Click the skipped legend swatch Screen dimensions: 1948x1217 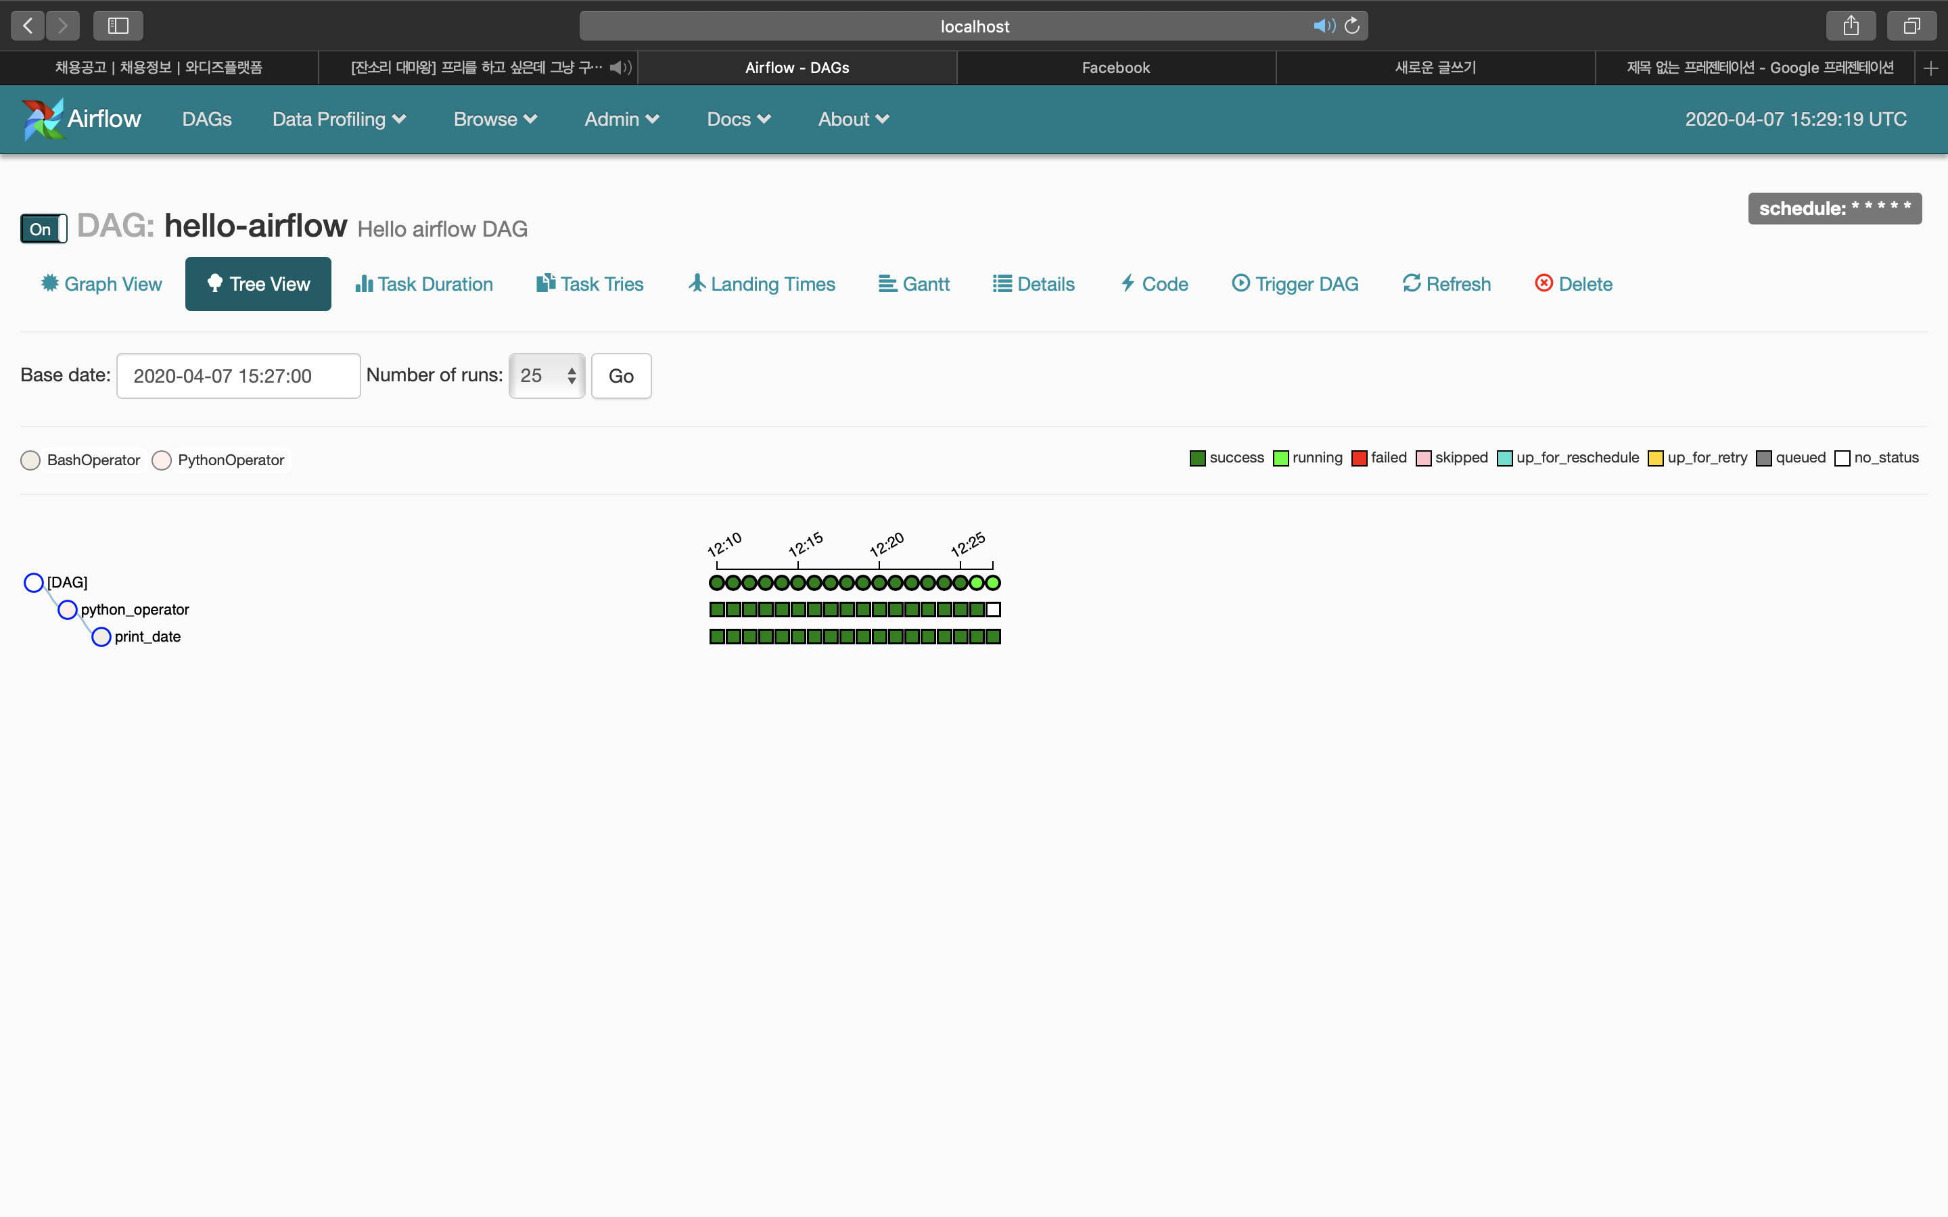coord(1423,459)
